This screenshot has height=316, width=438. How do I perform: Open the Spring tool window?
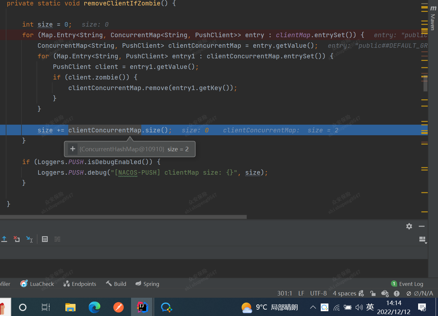147,284
